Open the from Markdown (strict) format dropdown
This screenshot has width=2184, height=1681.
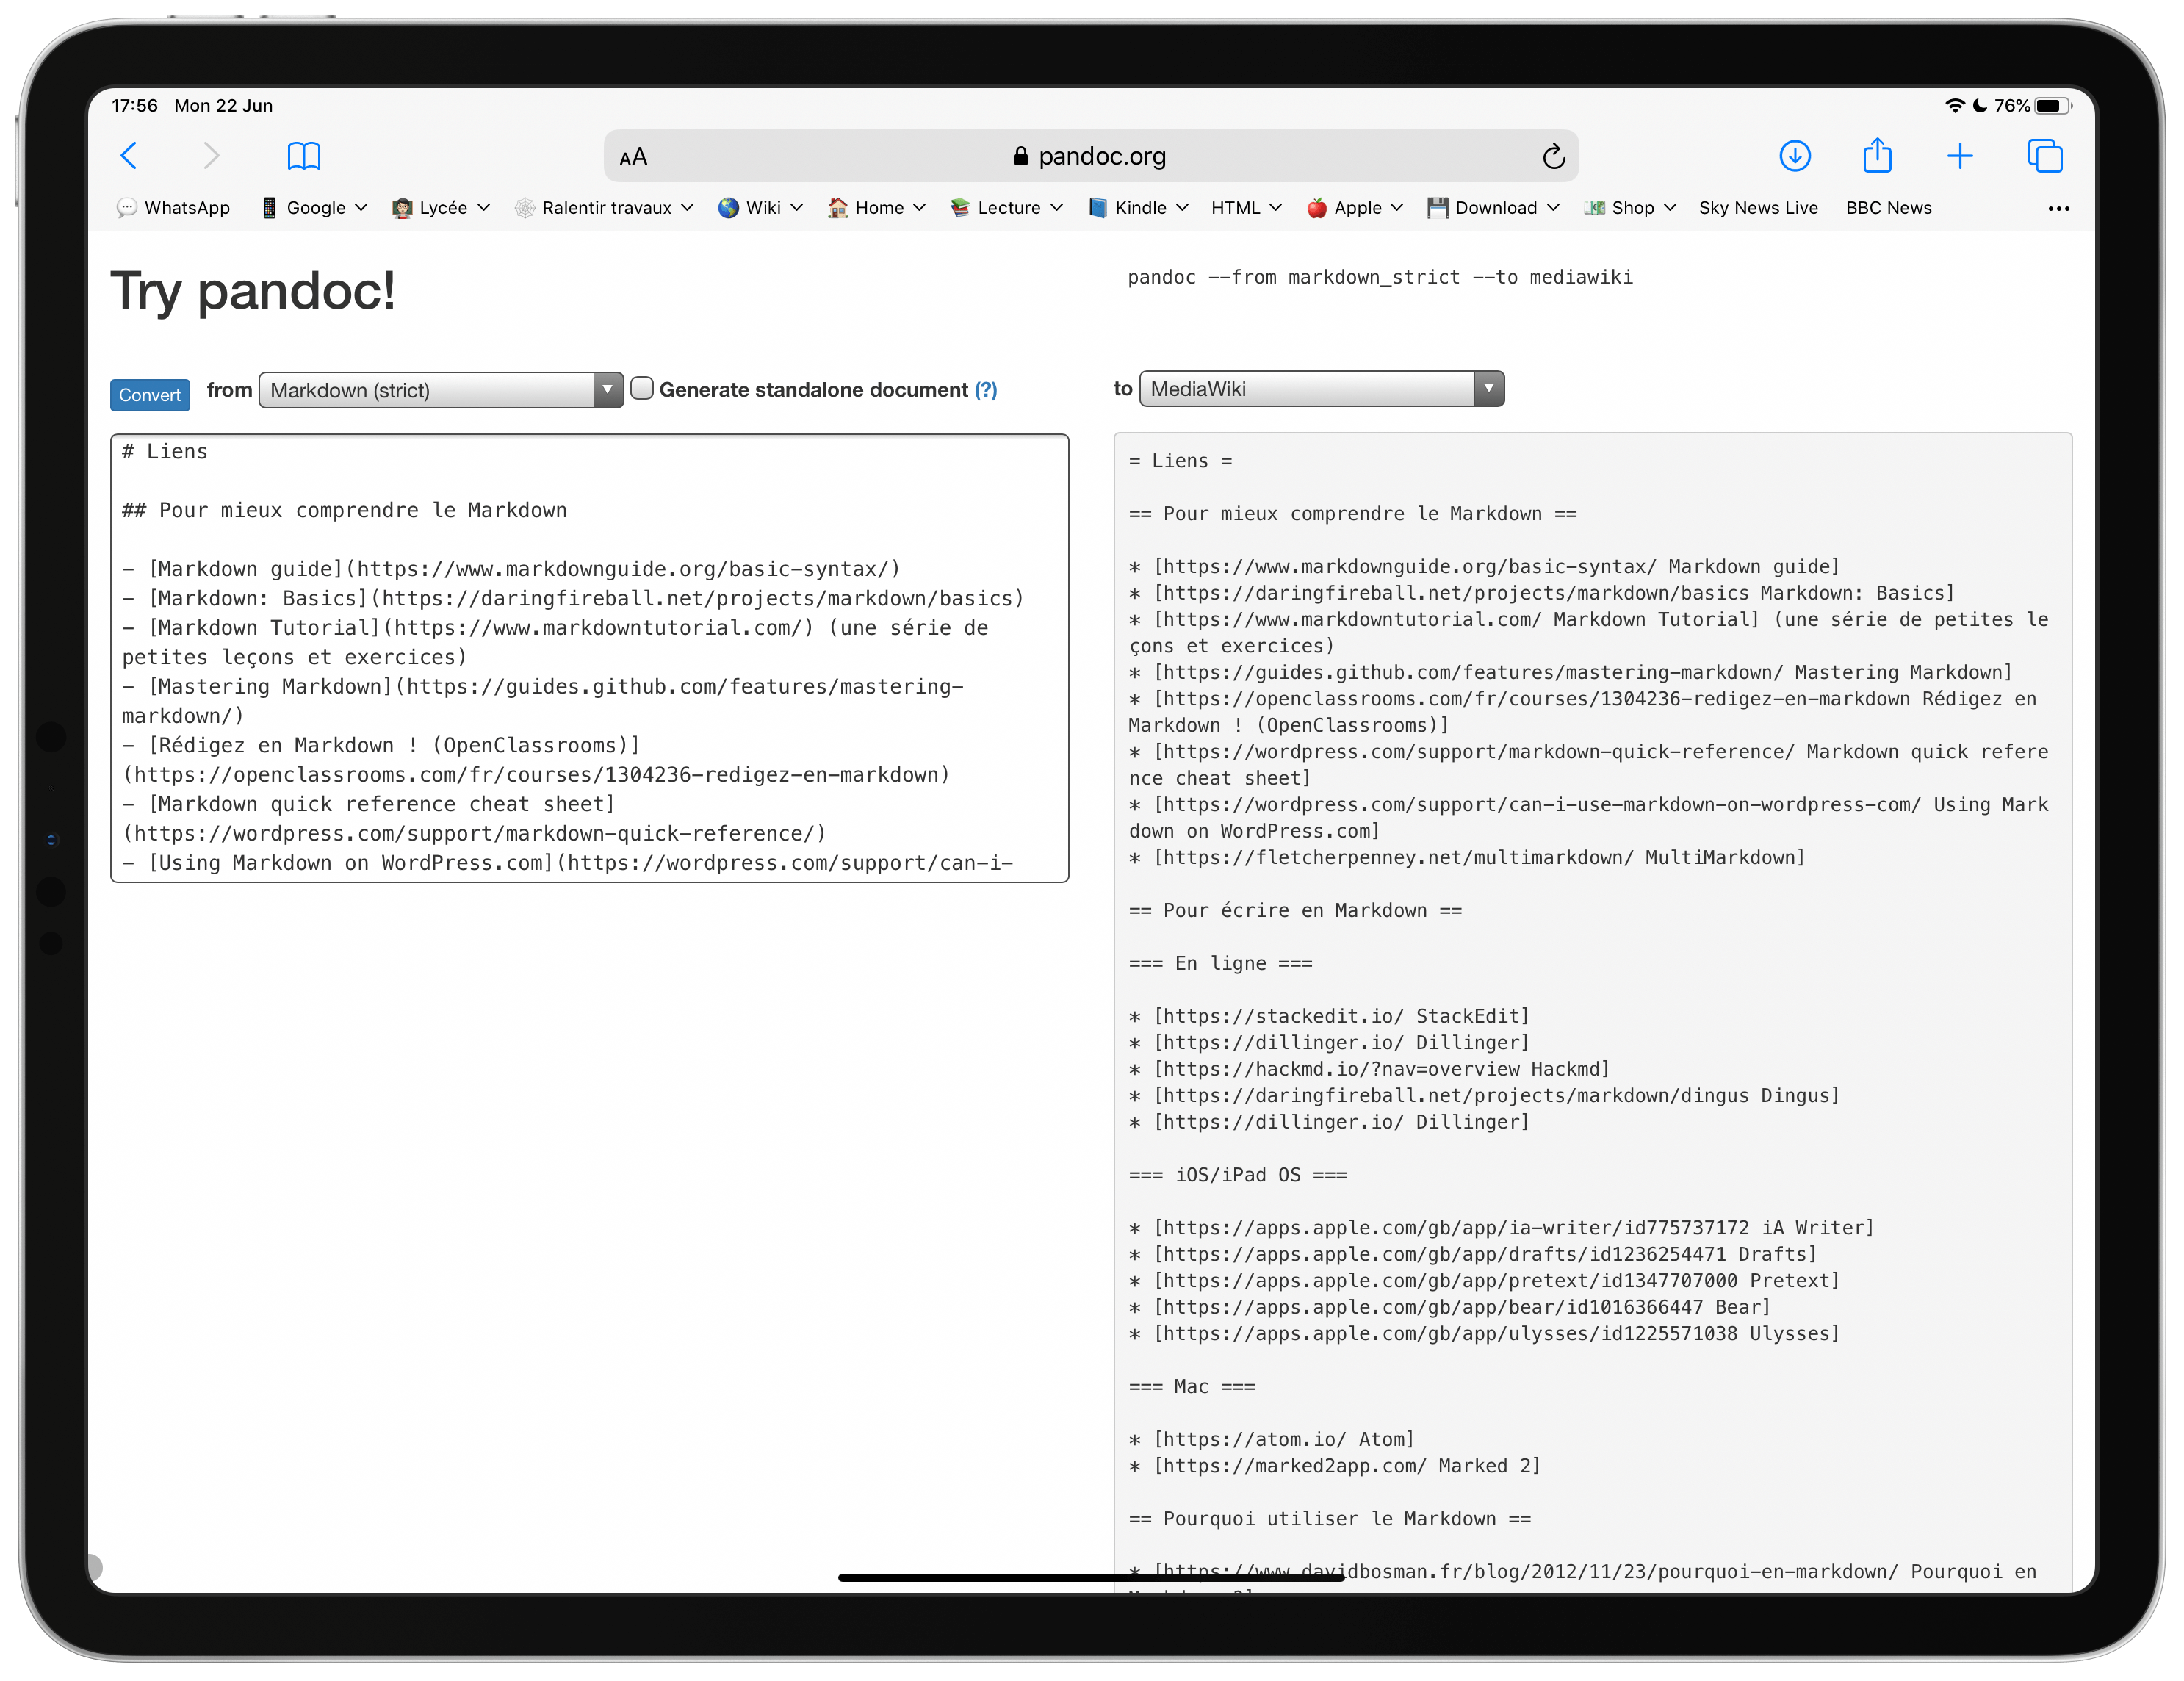pos(441,390)
